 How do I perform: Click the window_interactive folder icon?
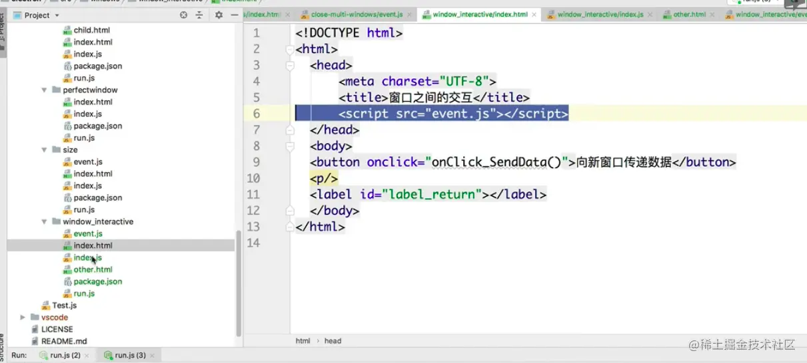coord(56,221)
